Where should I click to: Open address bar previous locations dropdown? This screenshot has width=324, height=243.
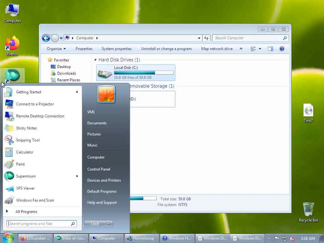pyautogui.click(x=199, y=38)
